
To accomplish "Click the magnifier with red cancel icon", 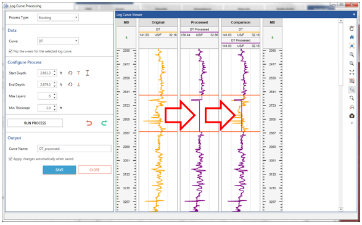I will [352, 107].
